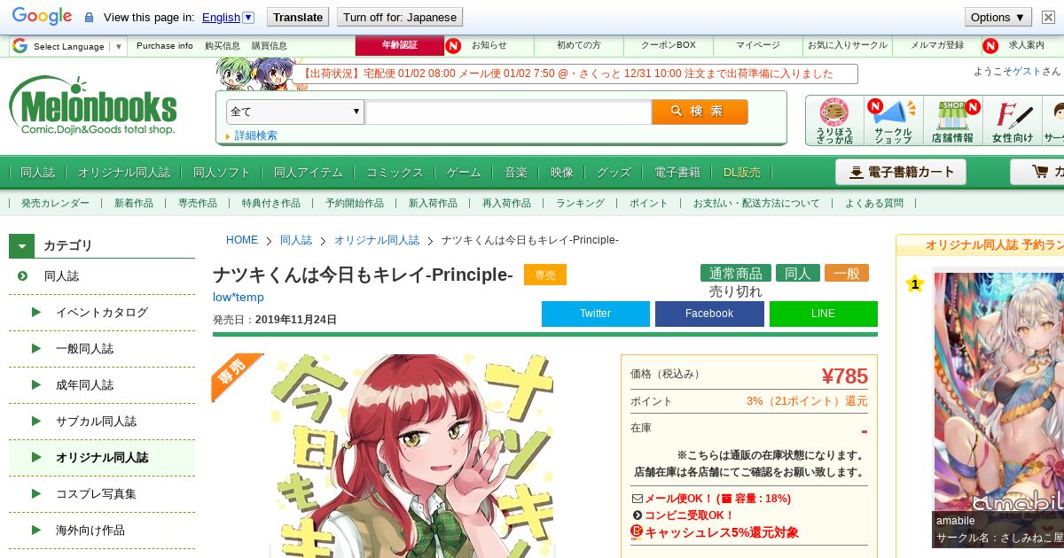Open ランキング submenu link
Image resolution: width=1064 pixels, height=558 pixels.
(580, 204)
